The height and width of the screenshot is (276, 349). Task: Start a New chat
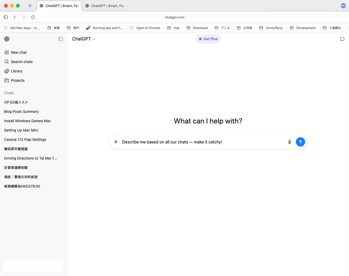18,53
